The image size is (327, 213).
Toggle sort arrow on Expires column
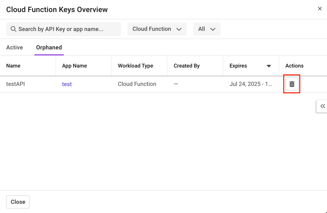point(269,66)
